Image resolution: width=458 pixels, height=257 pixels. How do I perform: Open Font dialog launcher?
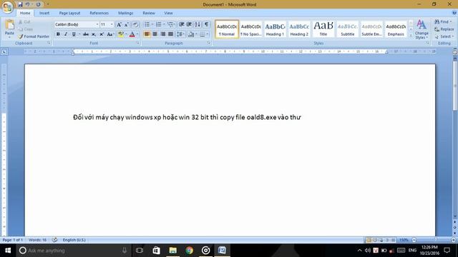click(137, 43)
